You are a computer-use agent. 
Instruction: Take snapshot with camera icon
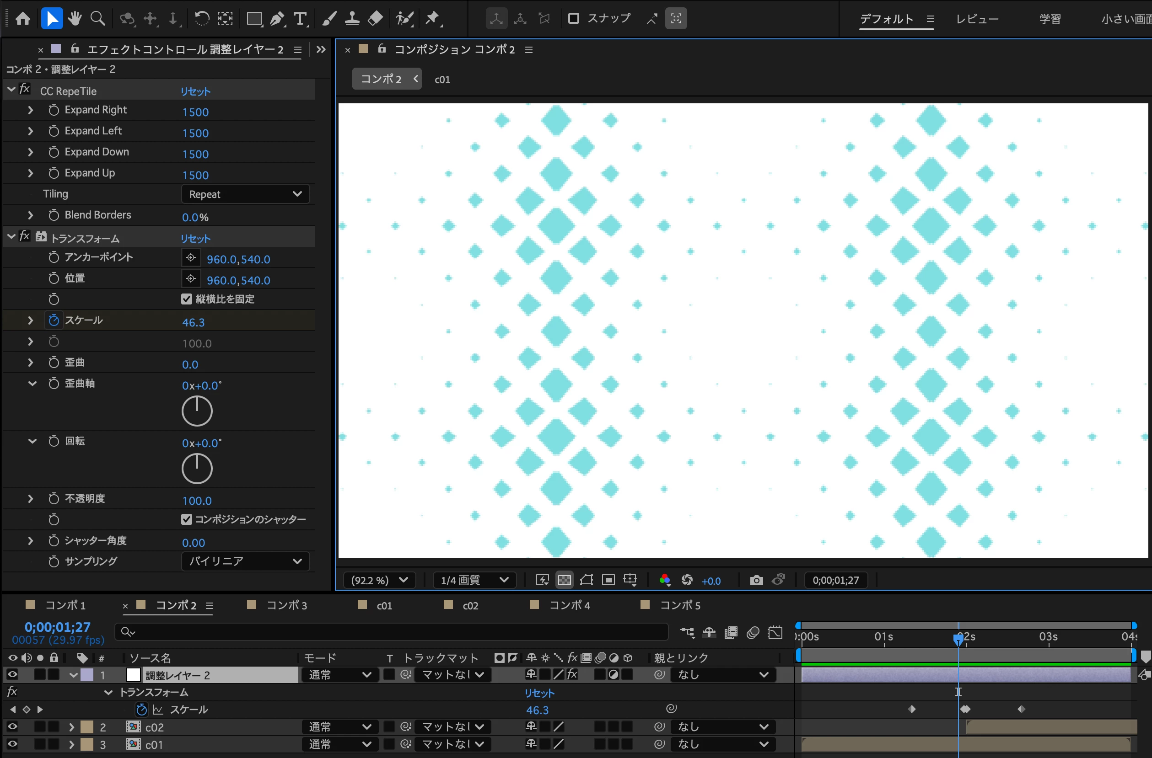pyautogui.click(x=756, y=580)
